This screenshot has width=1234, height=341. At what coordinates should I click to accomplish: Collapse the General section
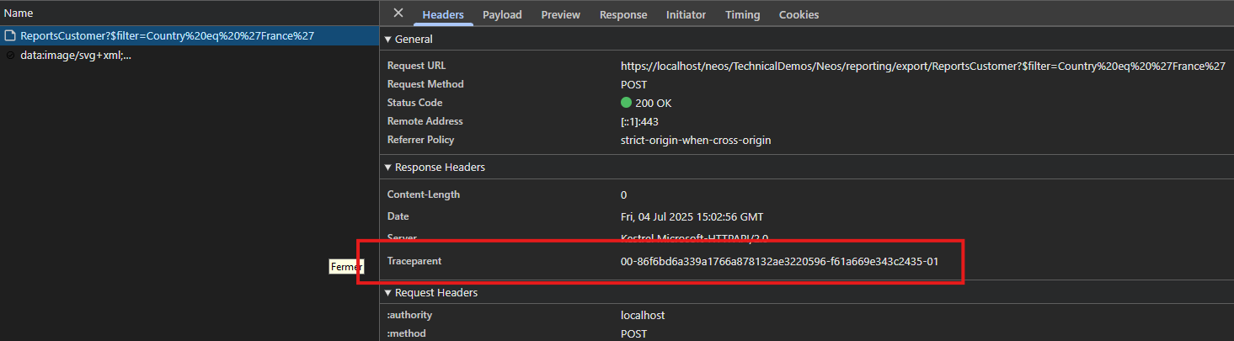(409, 40)
